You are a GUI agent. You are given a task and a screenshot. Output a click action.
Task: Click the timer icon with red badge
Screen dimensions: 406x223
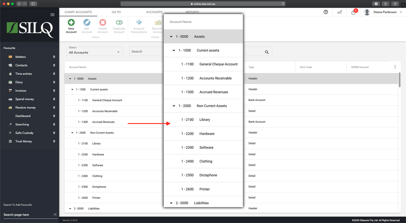(353, 13)
